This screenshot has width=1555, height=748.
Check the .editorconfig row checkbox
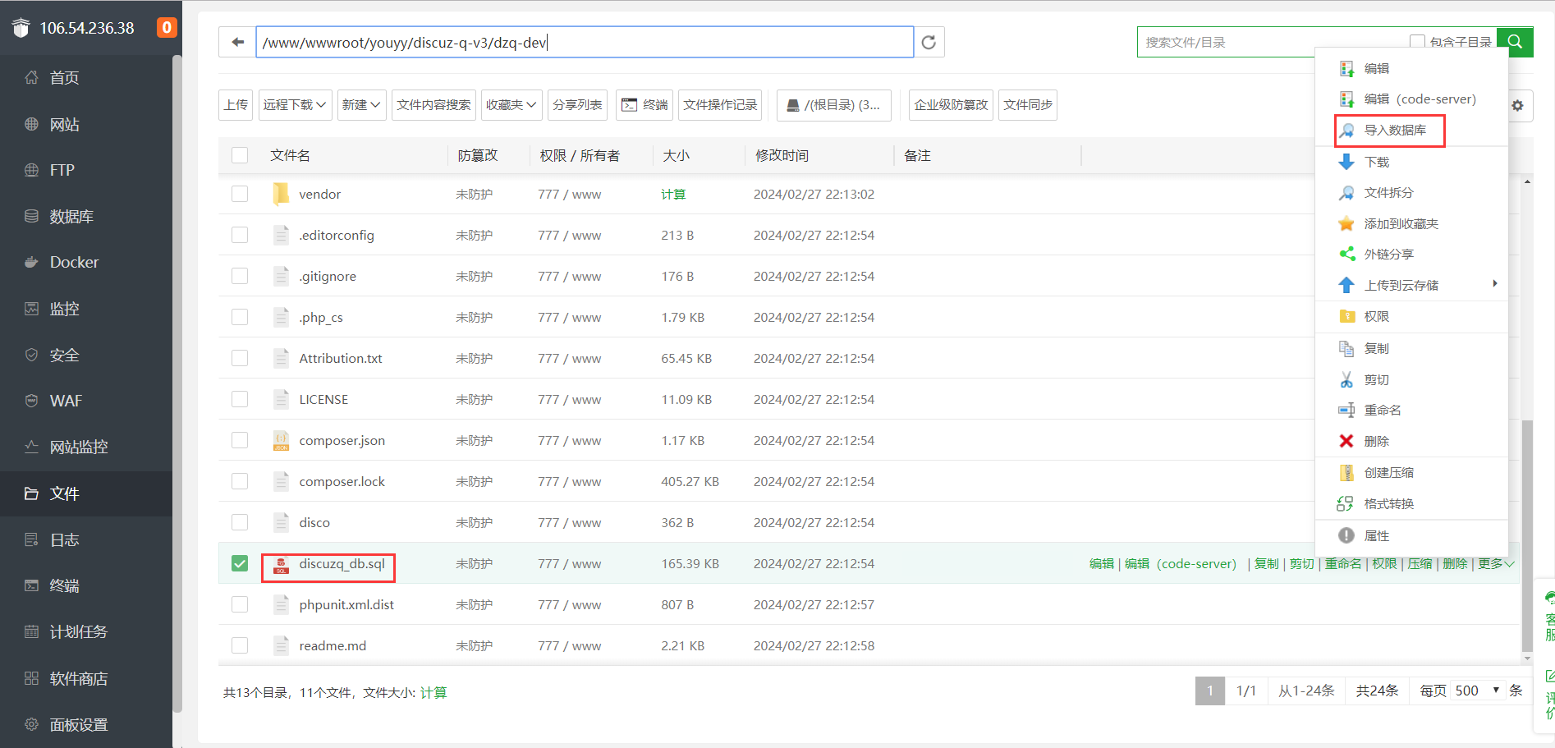(240, 235)
